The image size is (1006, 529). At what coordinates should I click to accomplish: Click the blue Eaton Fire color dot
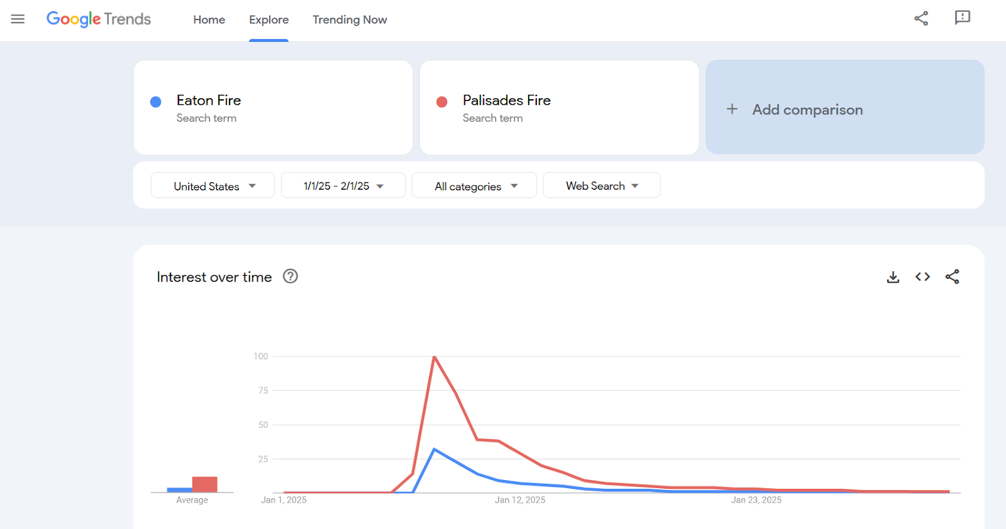[156, 102]
